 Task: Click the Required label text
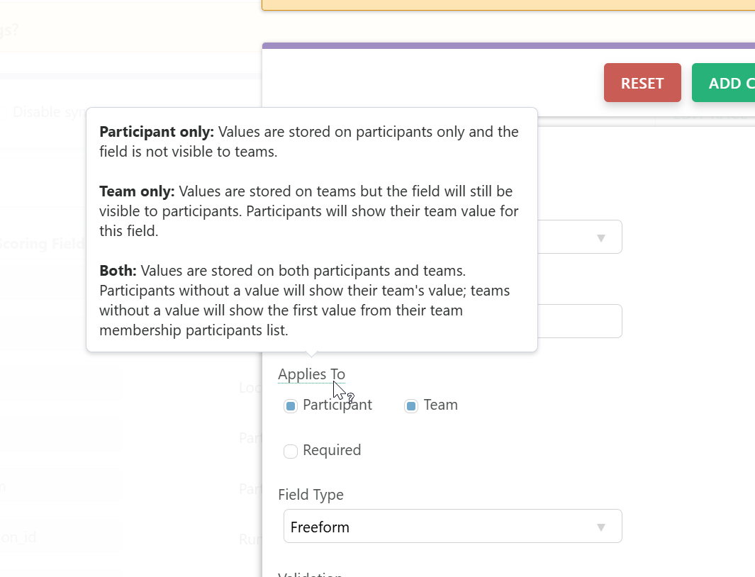(332, 450)
